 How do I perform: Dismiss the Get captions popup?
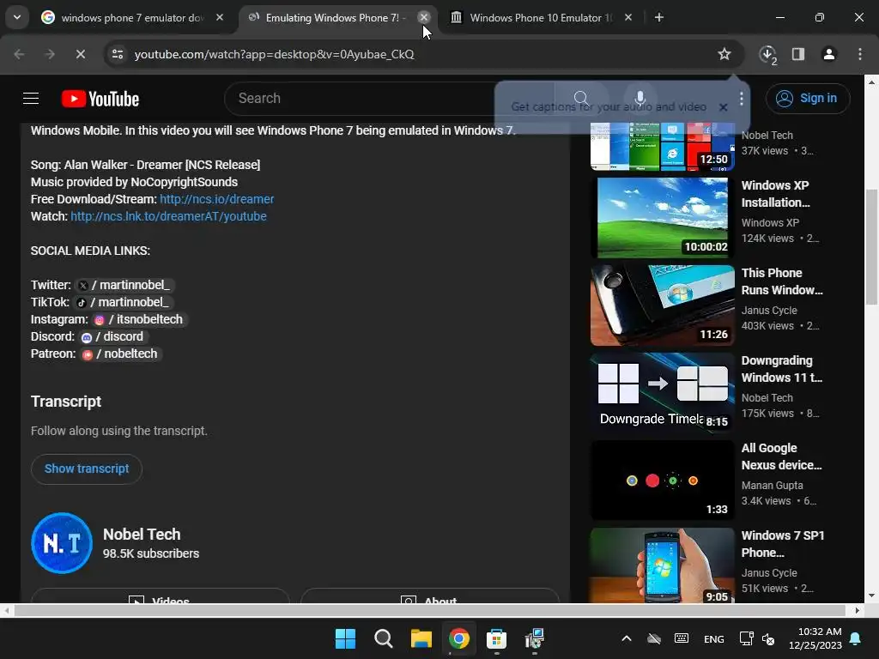(x=724, y=107)
